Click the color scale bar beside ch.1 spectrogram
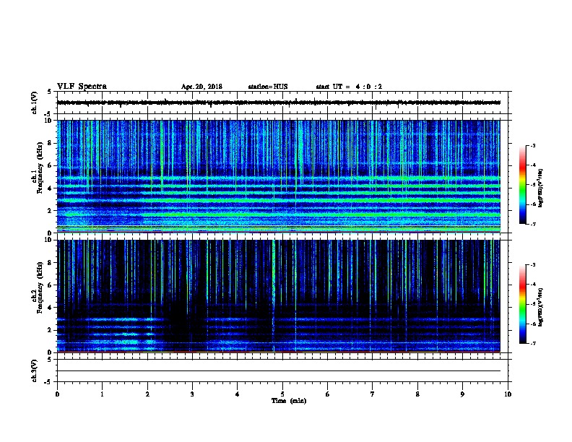 523,185
